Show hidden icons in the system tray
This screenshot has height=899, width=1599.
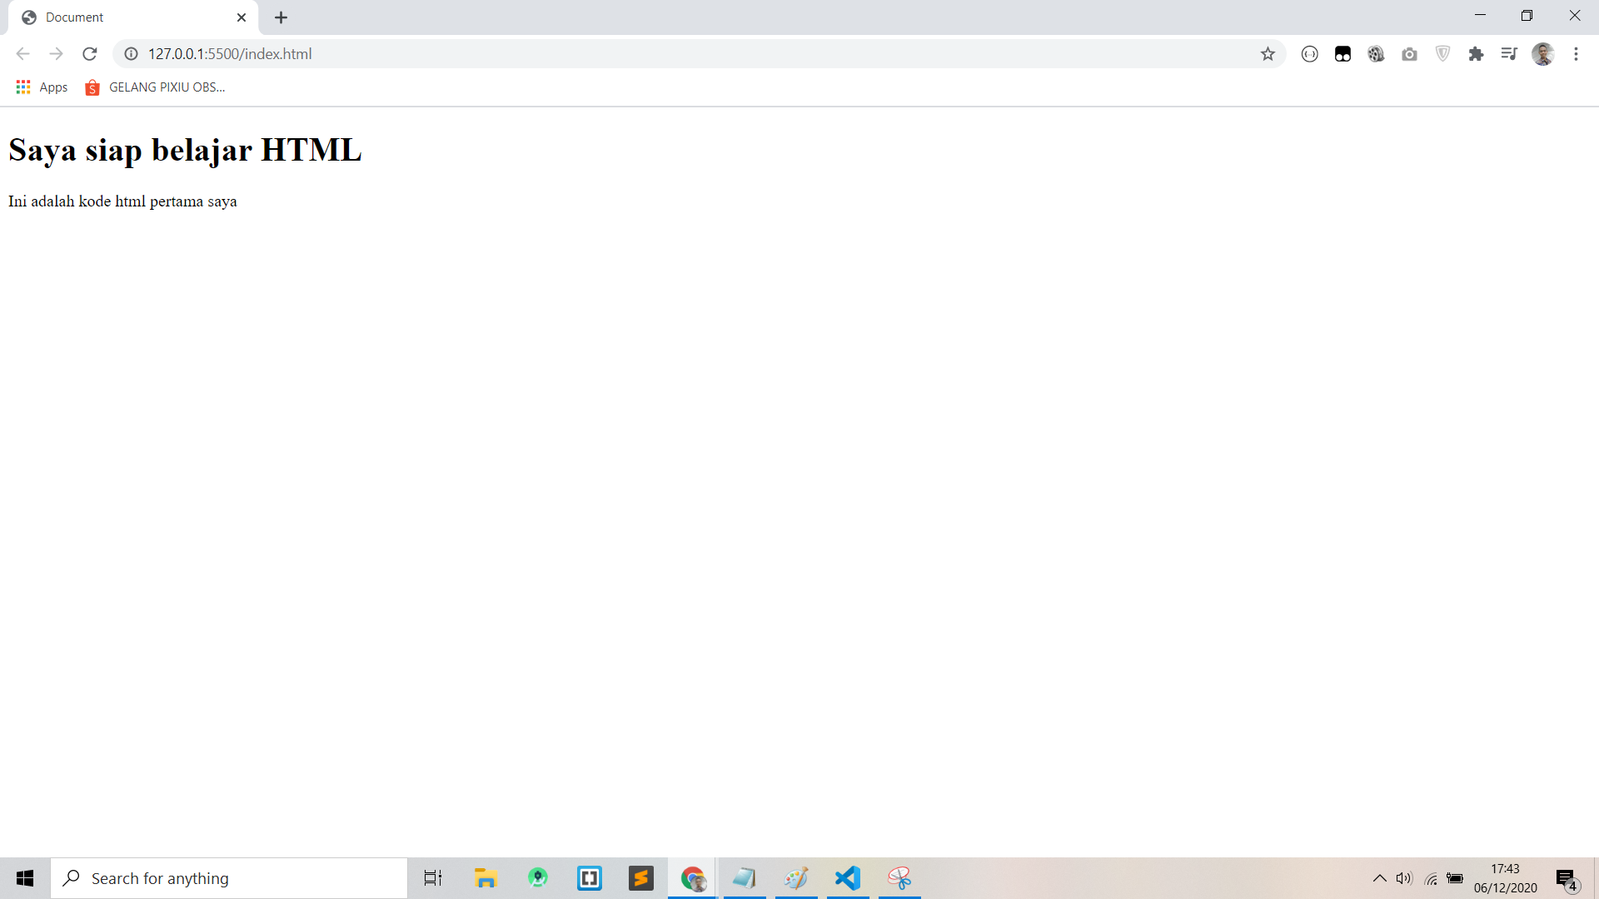[x=1379, y=877]
